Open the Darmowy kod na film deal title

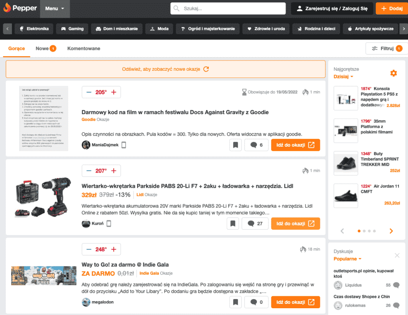tap(175, 112)
